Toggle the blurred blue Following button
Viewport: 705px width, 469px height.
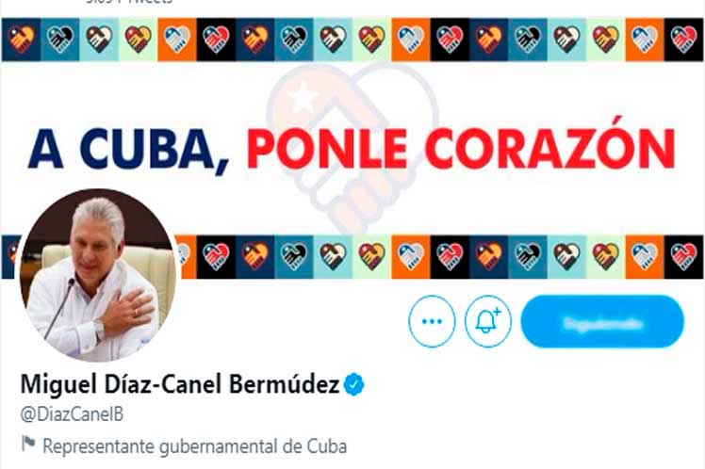pyautogui.click(x=602, y=322)
